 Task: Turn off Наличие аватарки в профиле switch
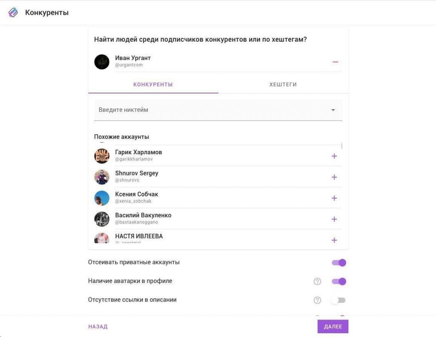tap(338, 281)
